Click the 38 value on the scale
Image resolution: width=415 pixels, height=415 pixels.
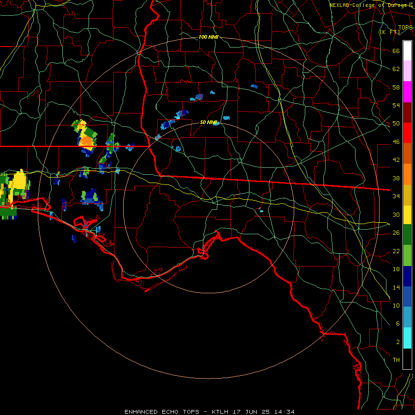(396, 178)
